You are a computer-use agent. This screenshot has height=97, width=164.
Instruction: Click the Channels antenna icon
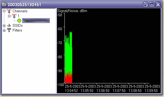[x=9, y=11]
